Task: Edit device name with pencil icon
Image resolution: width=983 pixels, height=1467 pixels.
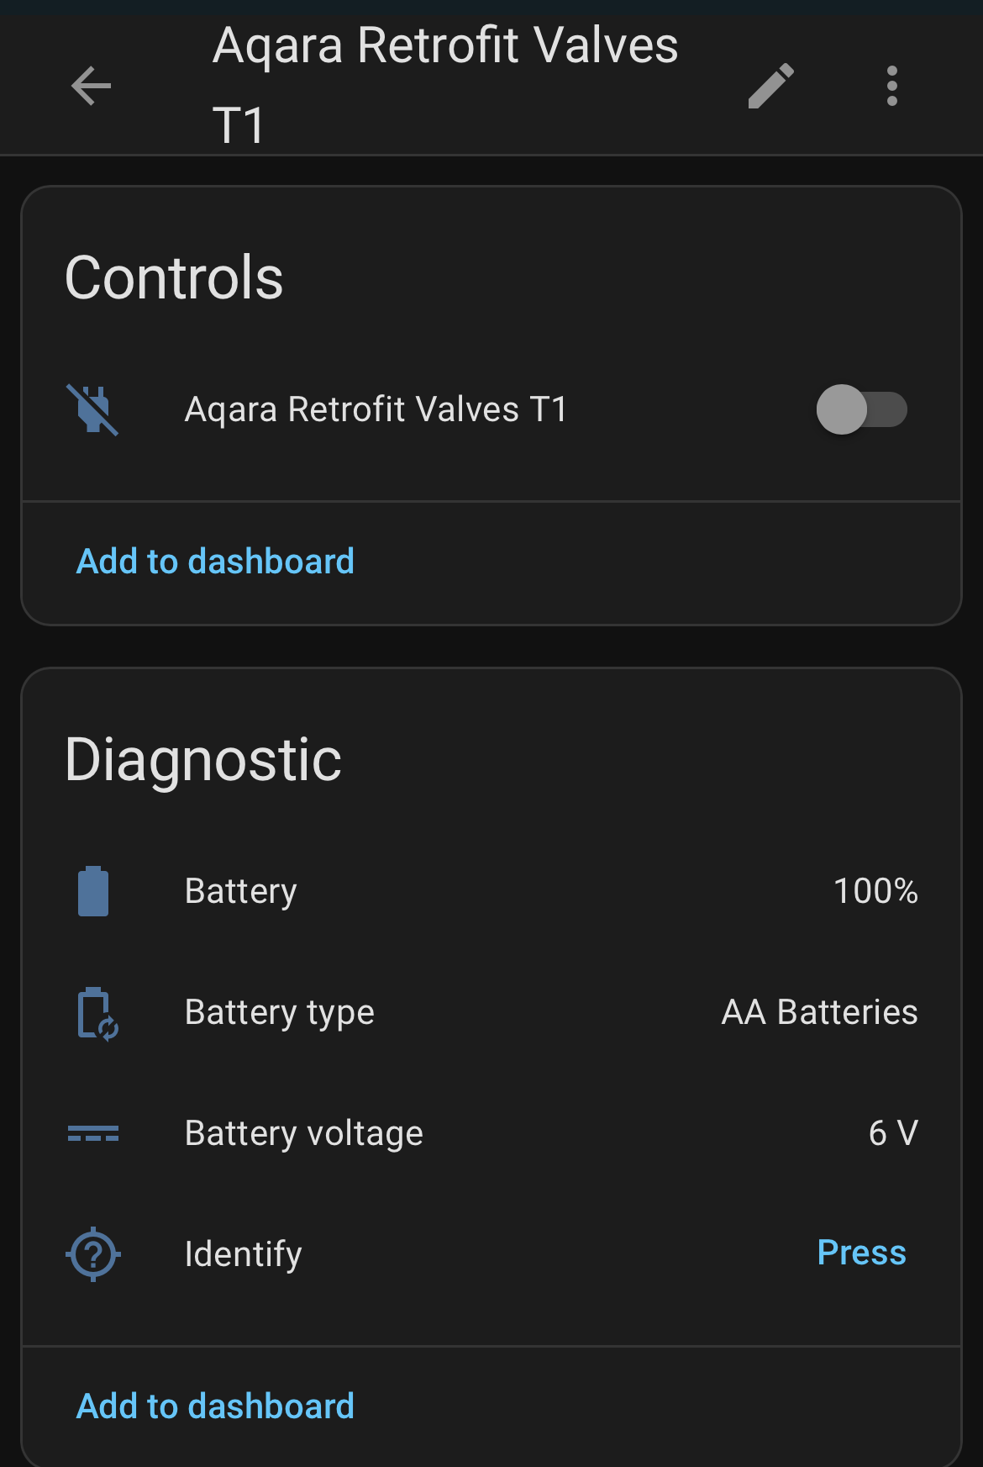Action: point(770,86)
